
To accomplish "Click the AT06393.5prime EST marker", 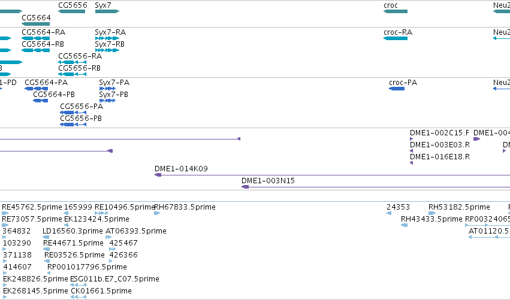I will point(108,238).
